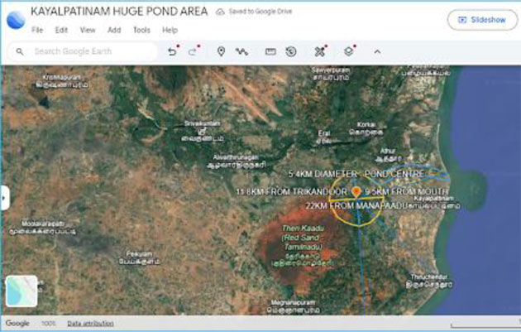The image size is (521, 332).
Task: Click into Search Google Earth field
Action: click(83, 51)
